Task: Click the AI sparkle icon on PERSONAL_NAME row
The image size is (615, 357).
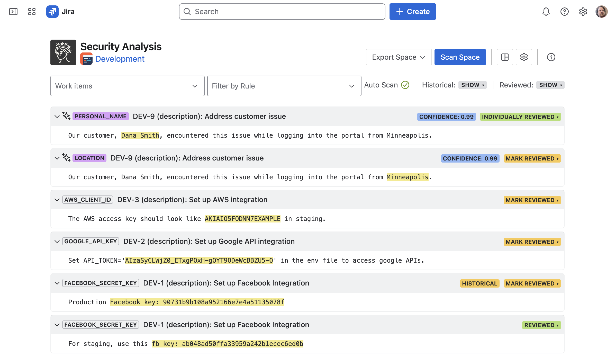Action: 66,116
